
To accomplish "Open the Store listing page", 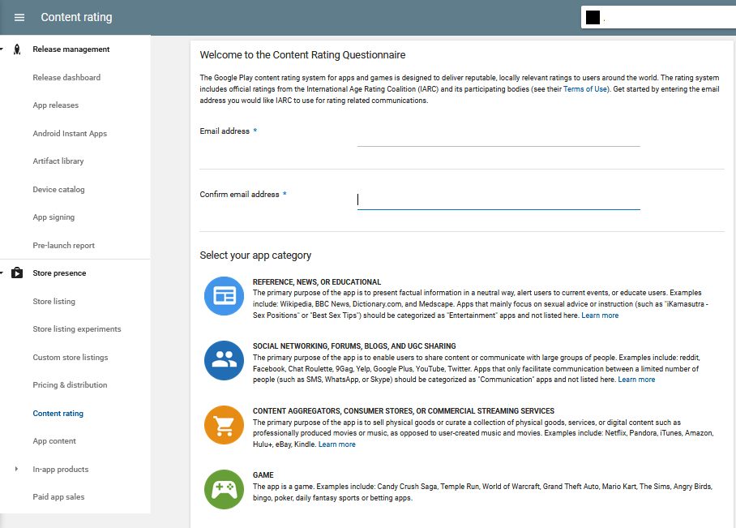I will pos(53,302).
